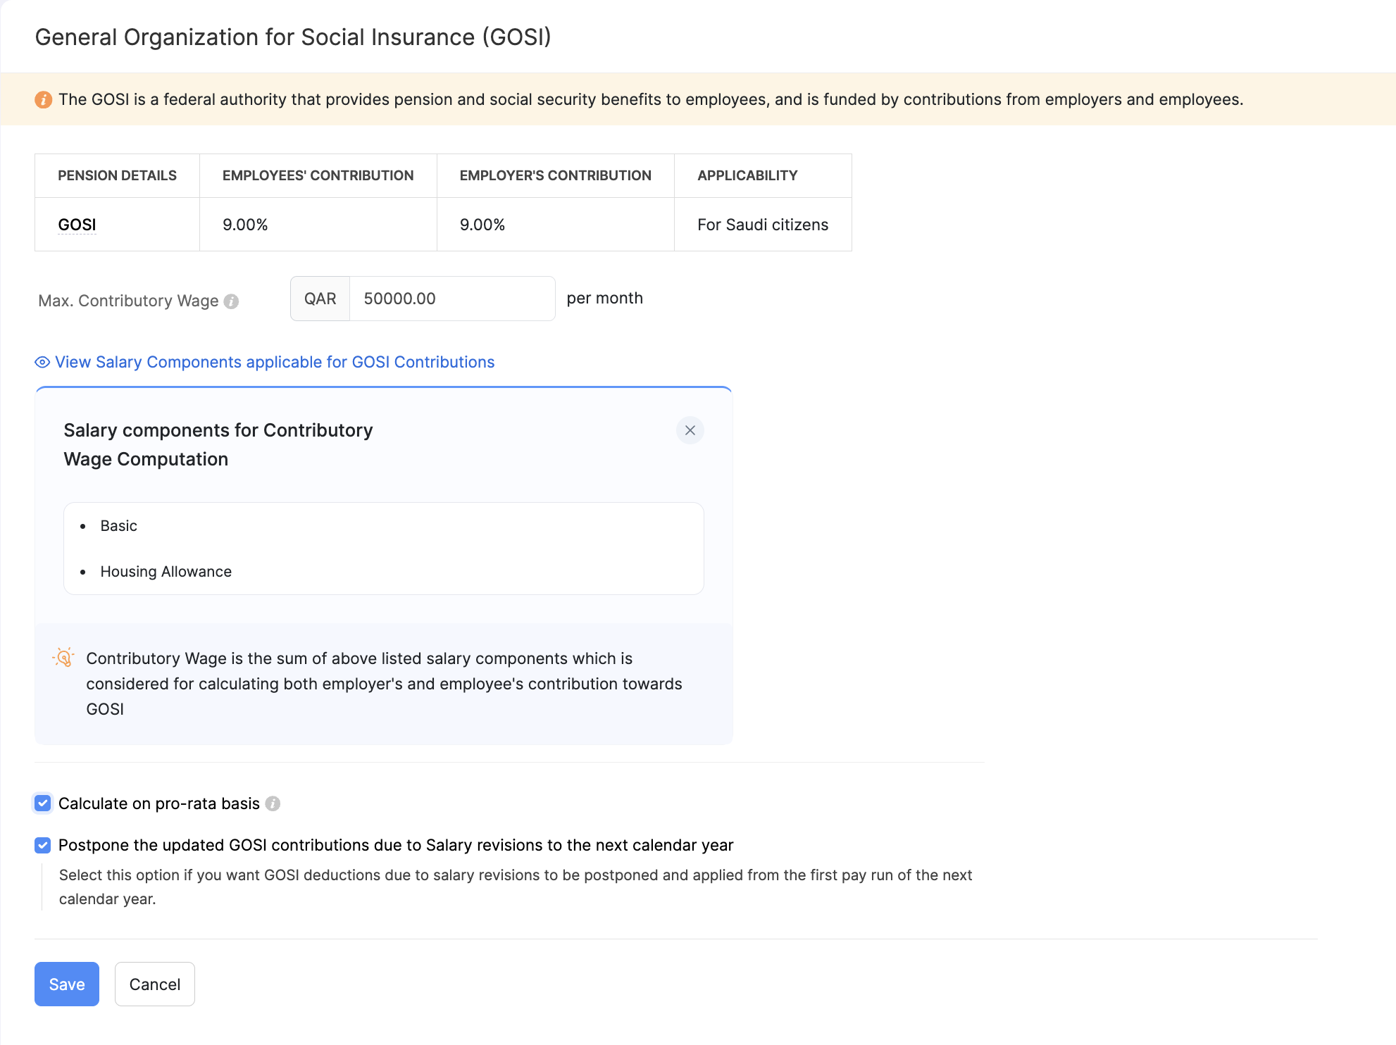
Task: Click the Pension Details column header
Action: tap(117, 175)
